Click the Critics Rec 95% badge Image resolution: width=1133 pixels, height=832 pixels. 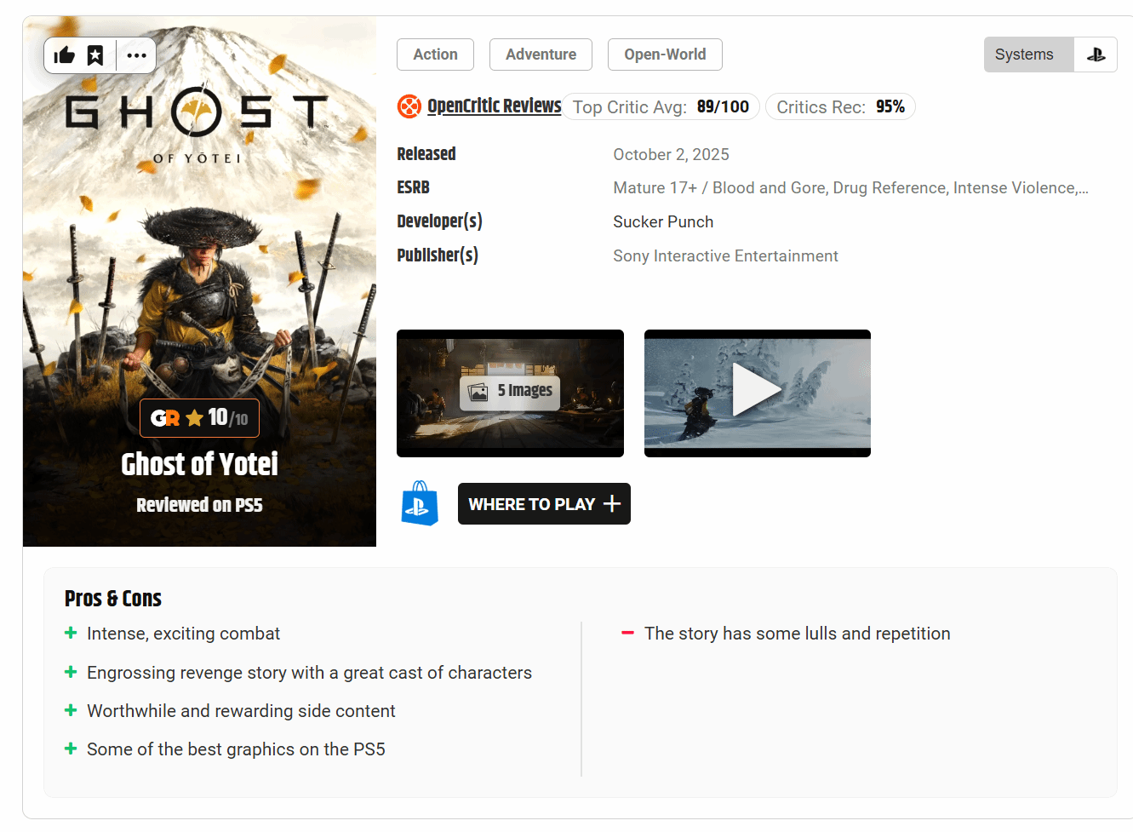pyautogui.click(x=840, y=106)
